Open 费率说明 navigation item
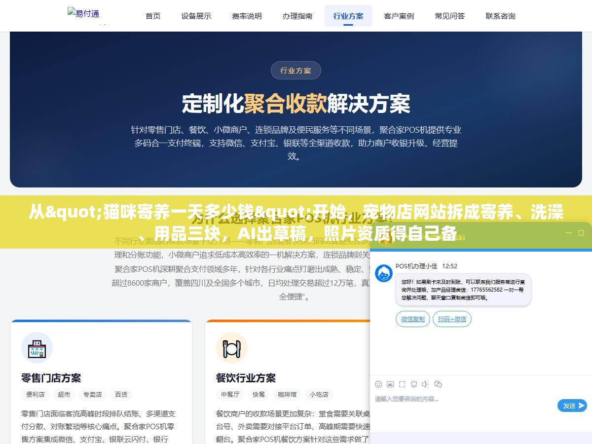The width and height of the screenshot is (592, 444). [x=247, y=16]
